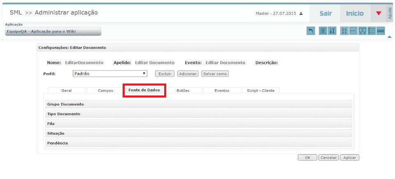Switch to the Eventos tab
Viewport: 395px width, 179px height.
(x=222, y=91)
